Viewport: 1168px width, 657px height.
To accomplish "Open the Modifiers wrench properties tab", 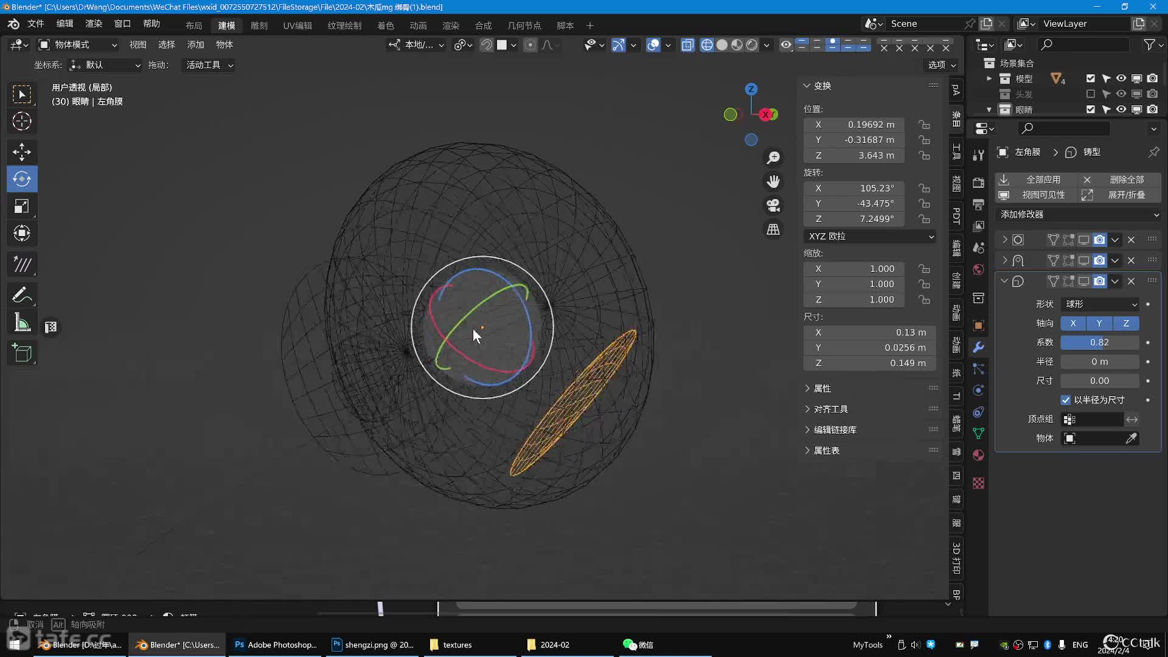I will (978, 347).
